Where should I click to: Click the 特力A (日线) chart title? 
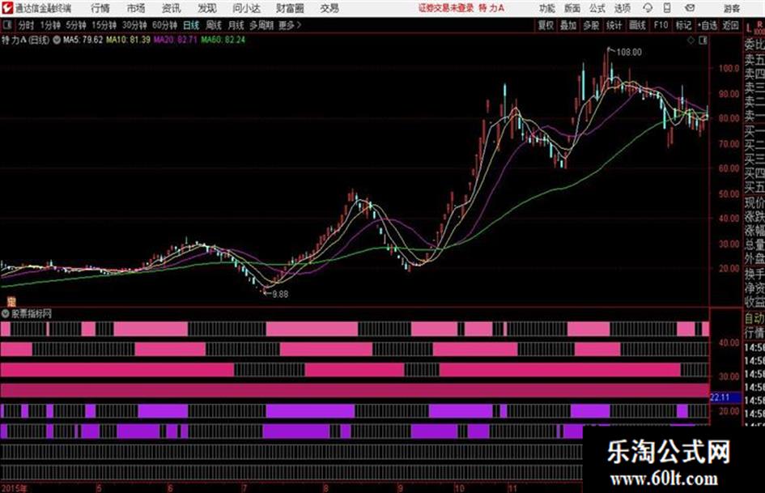pos(25,40)
